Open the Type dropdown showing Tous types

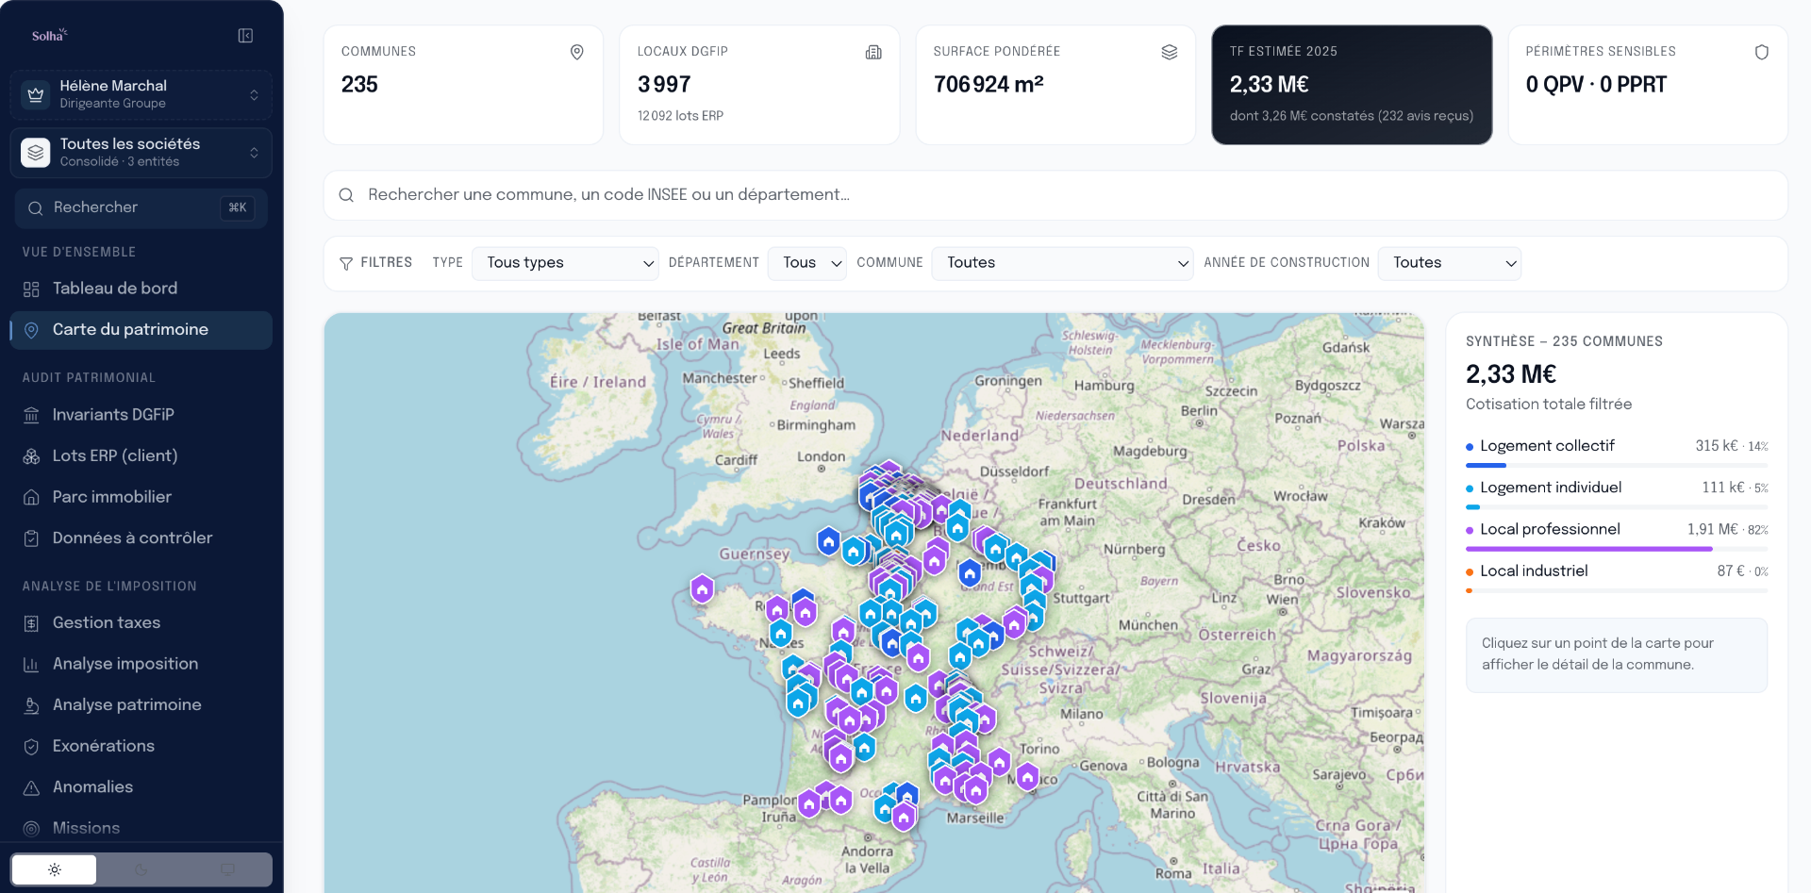[x=565, y=263]
